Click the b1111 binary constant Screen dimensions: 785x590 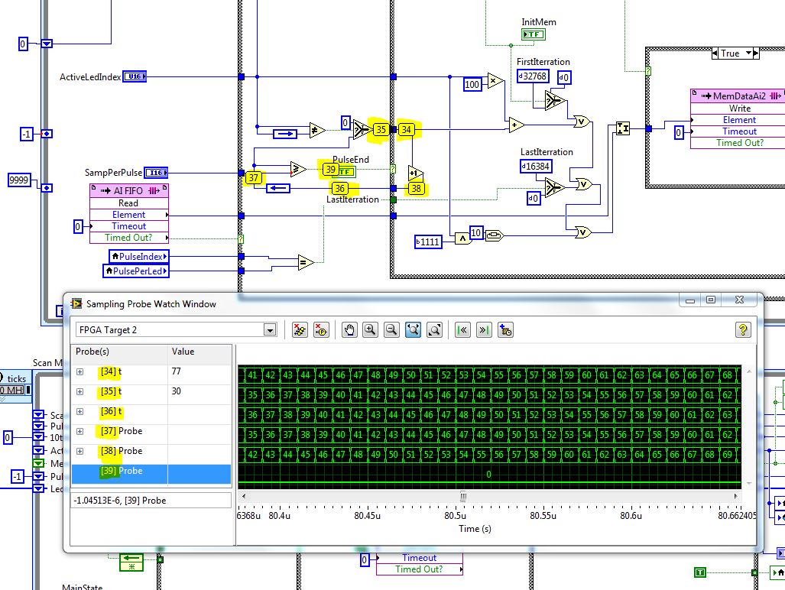coord(428,242)
